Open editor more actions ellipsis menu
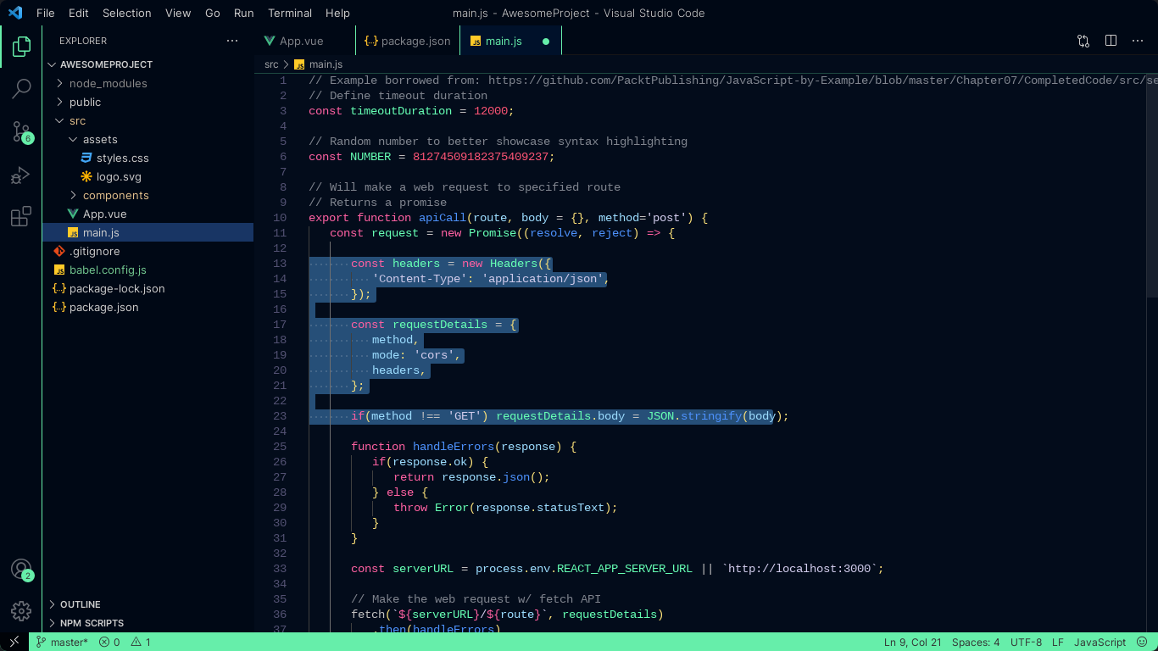The image size is (1158, 651). tap(1138, 40)
